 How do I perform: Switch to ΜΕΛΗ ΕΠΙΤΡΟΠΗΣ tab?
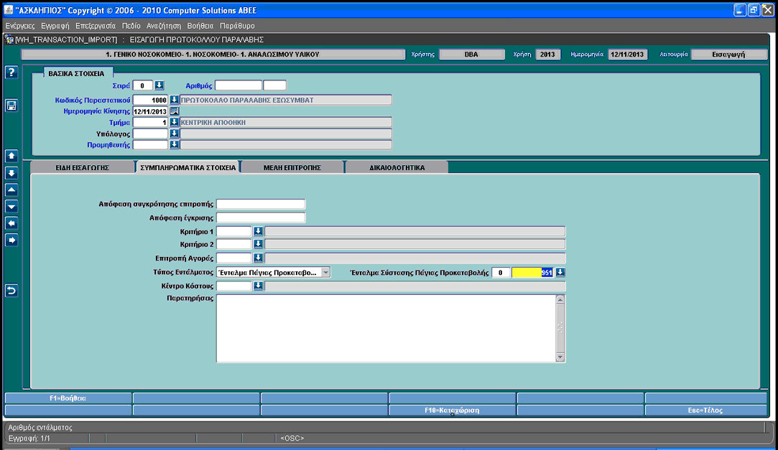(x=292, y=167)
